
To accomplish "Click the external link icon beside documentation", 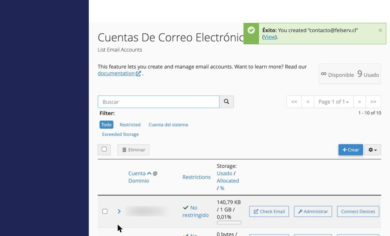I will (x=138, y=73).
